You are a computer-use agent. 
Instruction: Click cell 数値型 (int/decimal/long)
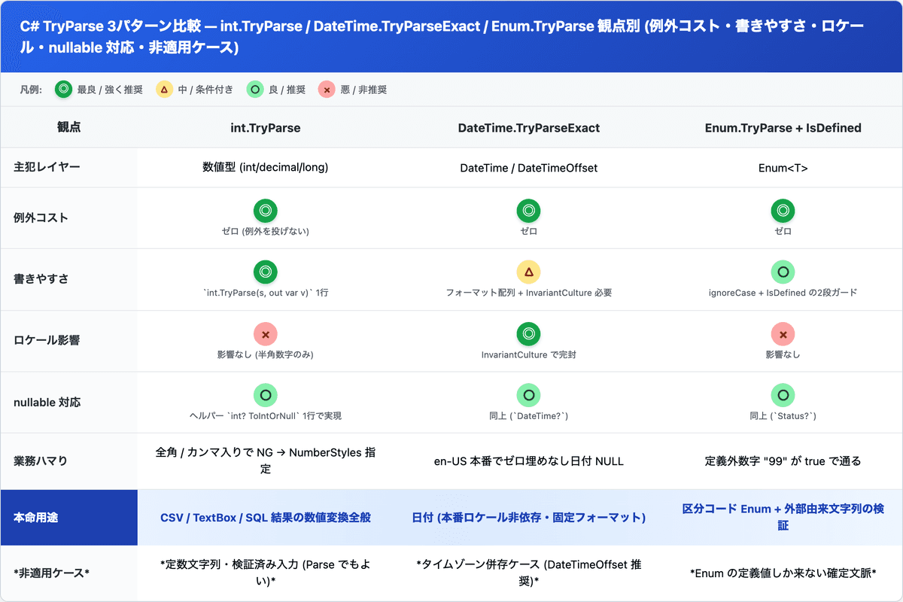tap(265, 167)
